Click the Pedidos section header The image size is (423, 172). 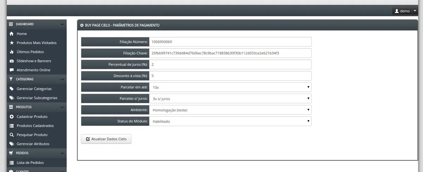[x=37, y=153]
